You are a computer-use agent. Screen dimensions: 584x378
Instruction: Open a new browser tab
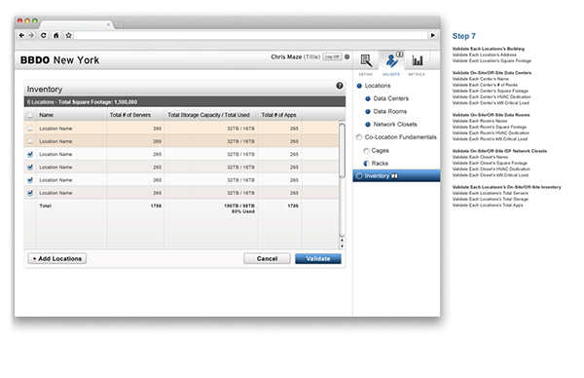click(119, 25)
